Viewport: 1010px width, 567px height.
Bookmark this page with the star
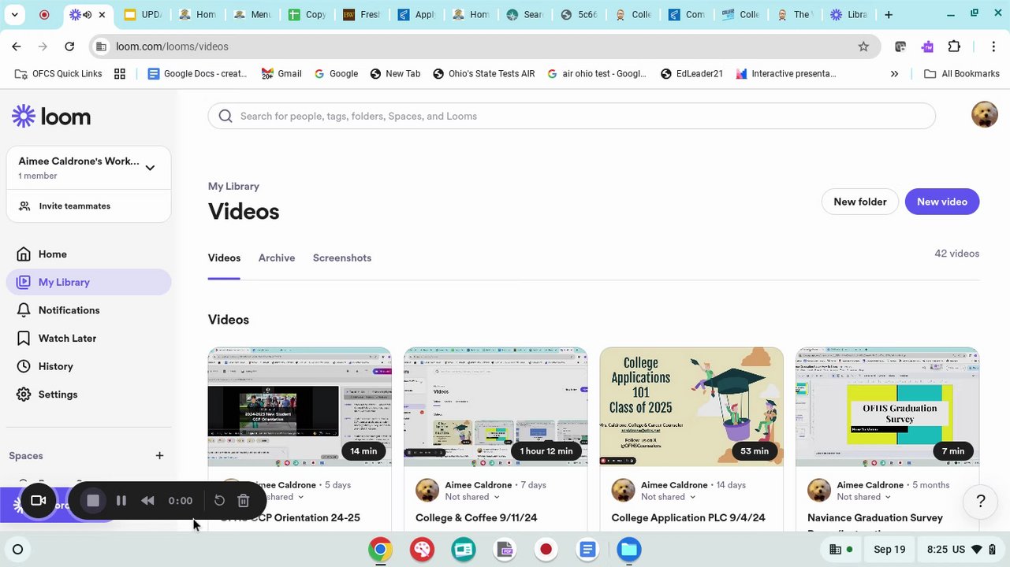(863, 46)
